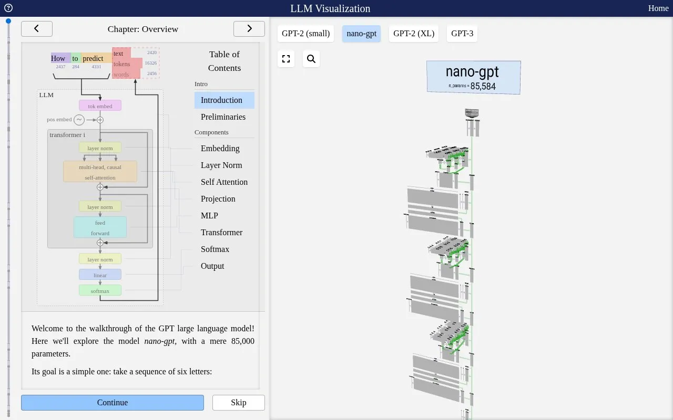Click the Skip button
The height and width of the screenshot is (420, 673).
coord(239,403)
